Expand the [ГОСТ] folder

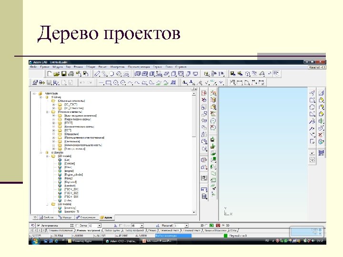pos(53,123)
